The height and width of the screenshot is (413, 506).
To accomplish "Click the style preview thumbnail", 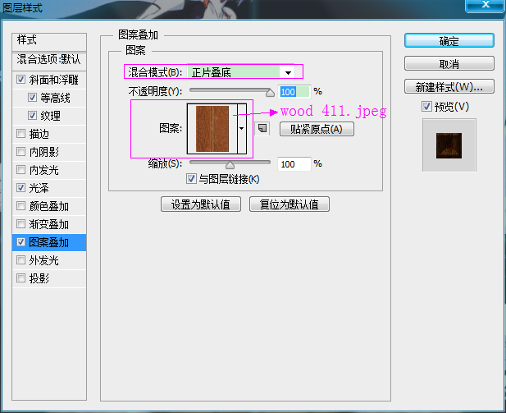I will (x=449, y=145).
